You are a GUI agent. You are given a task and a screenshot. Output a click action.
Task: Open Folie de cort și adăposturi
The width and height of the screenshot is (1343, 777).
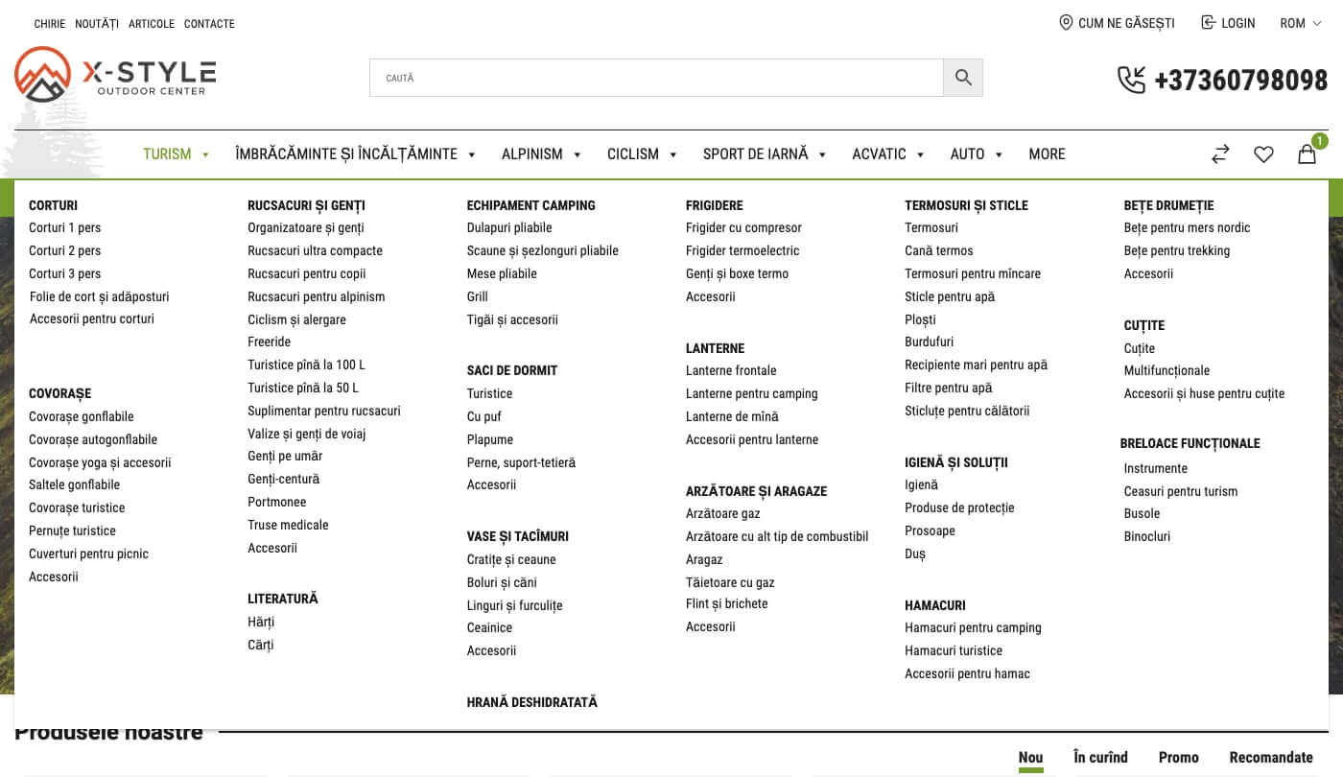[99, 296]
